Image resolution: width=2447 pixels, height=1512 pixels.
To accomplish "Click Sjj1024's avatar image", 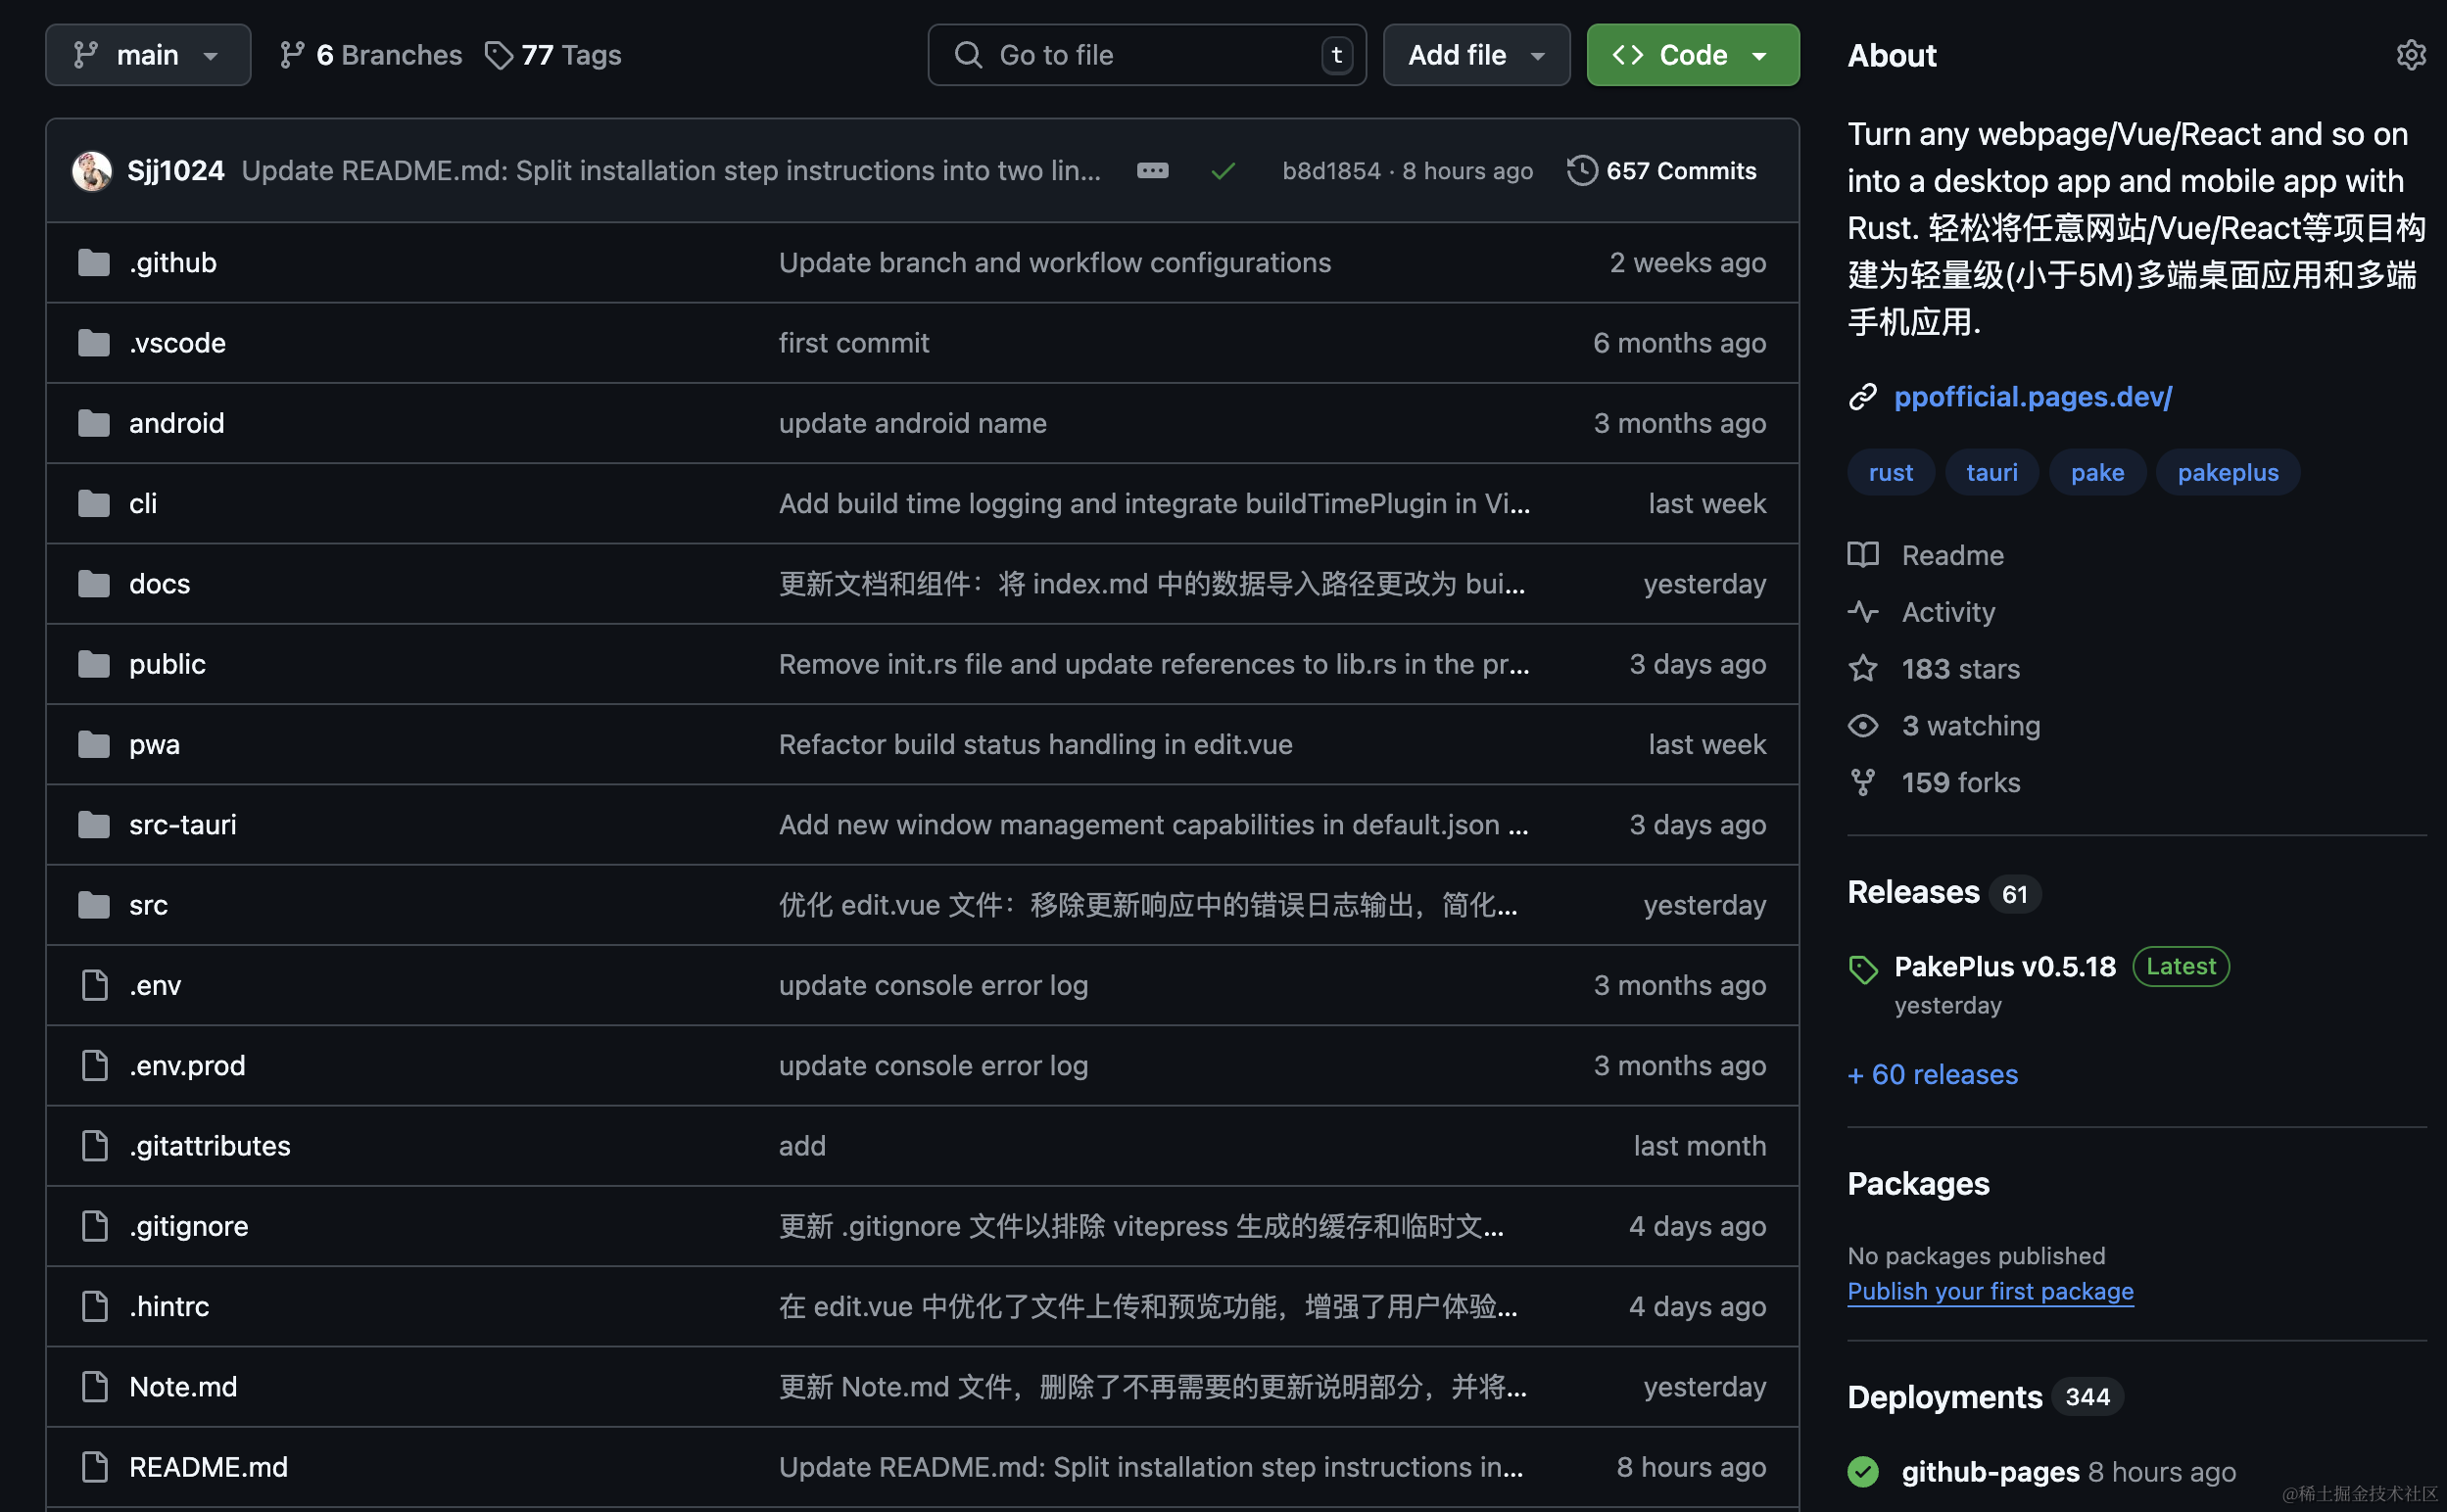I will 92,171.
